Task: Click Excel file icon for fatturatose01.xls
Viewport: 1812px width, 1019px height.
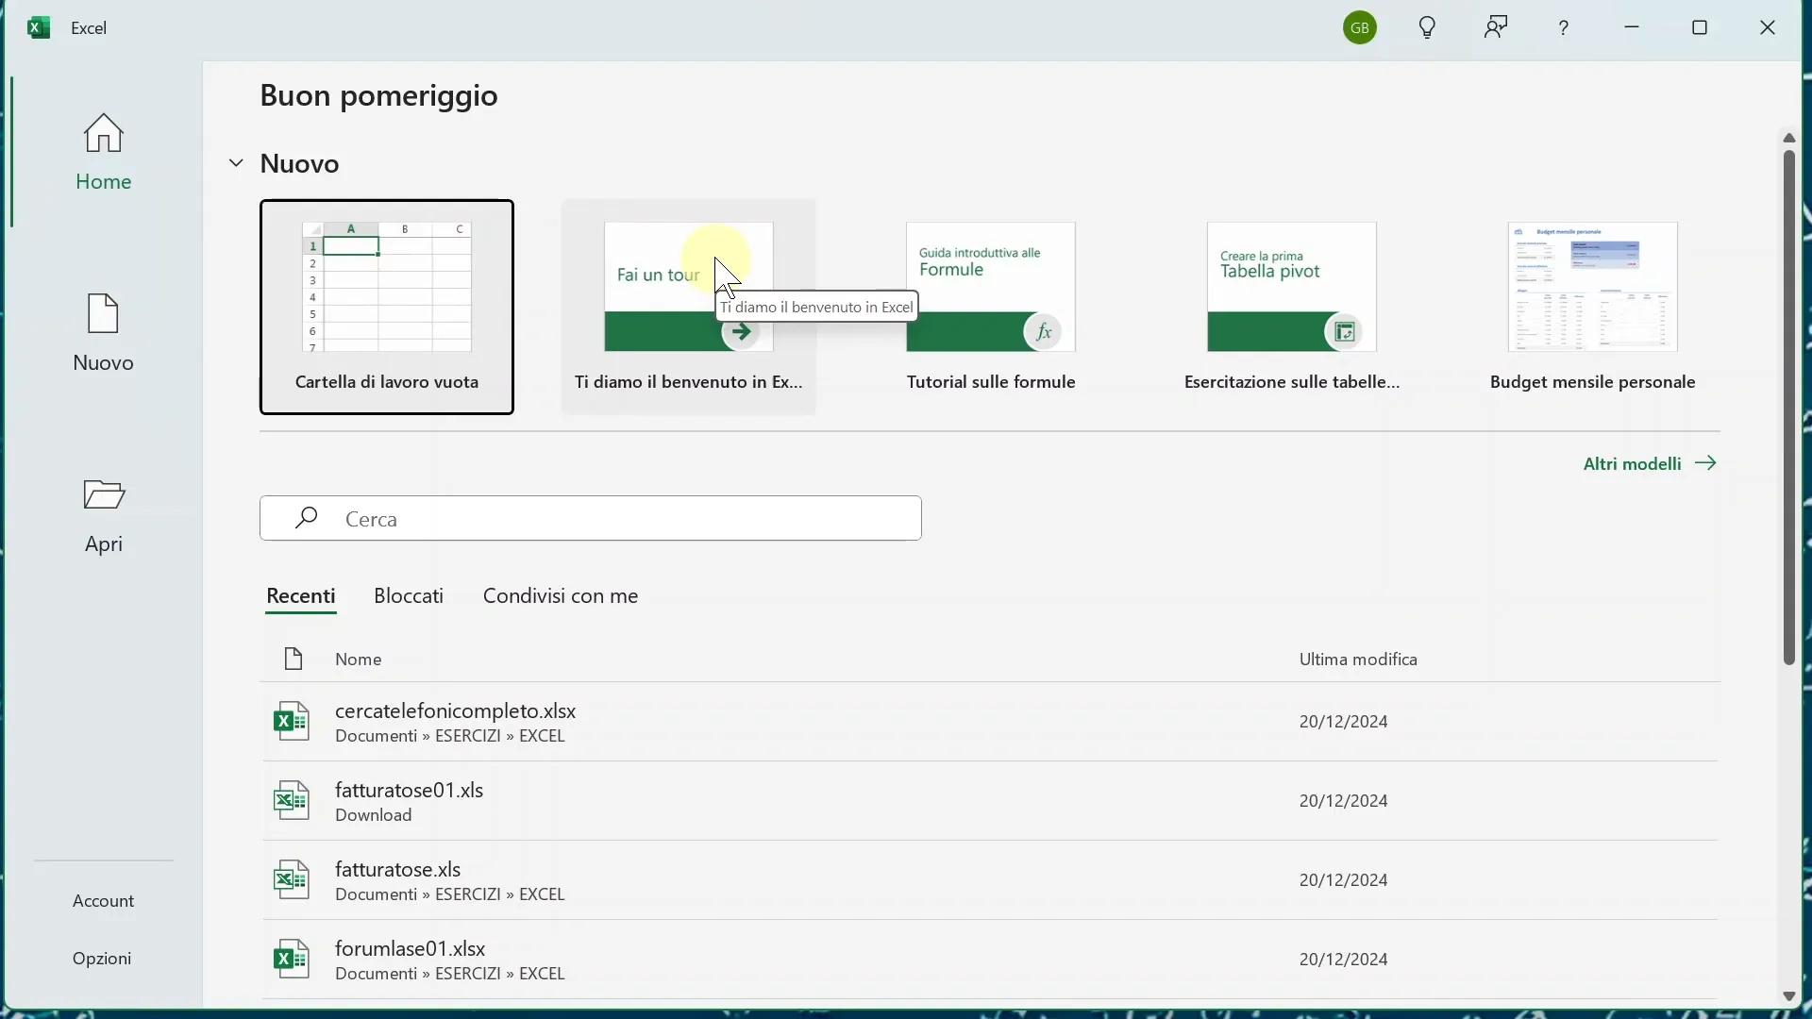Action: pyautogui.click(x=292, y=801)
